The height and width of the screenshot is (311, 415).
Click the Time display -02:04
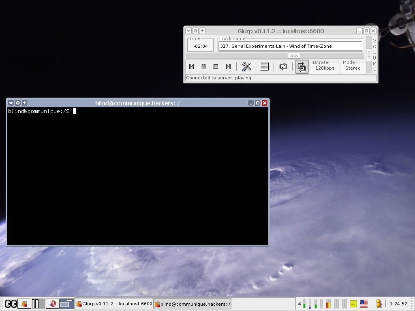tap(200, 46)
